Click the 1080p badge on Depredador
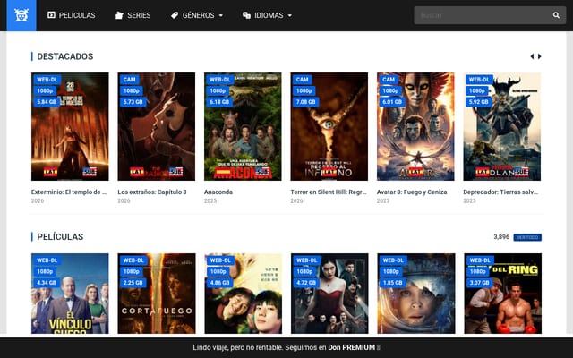This screenshot has height=358, width=573. point(477,90)
